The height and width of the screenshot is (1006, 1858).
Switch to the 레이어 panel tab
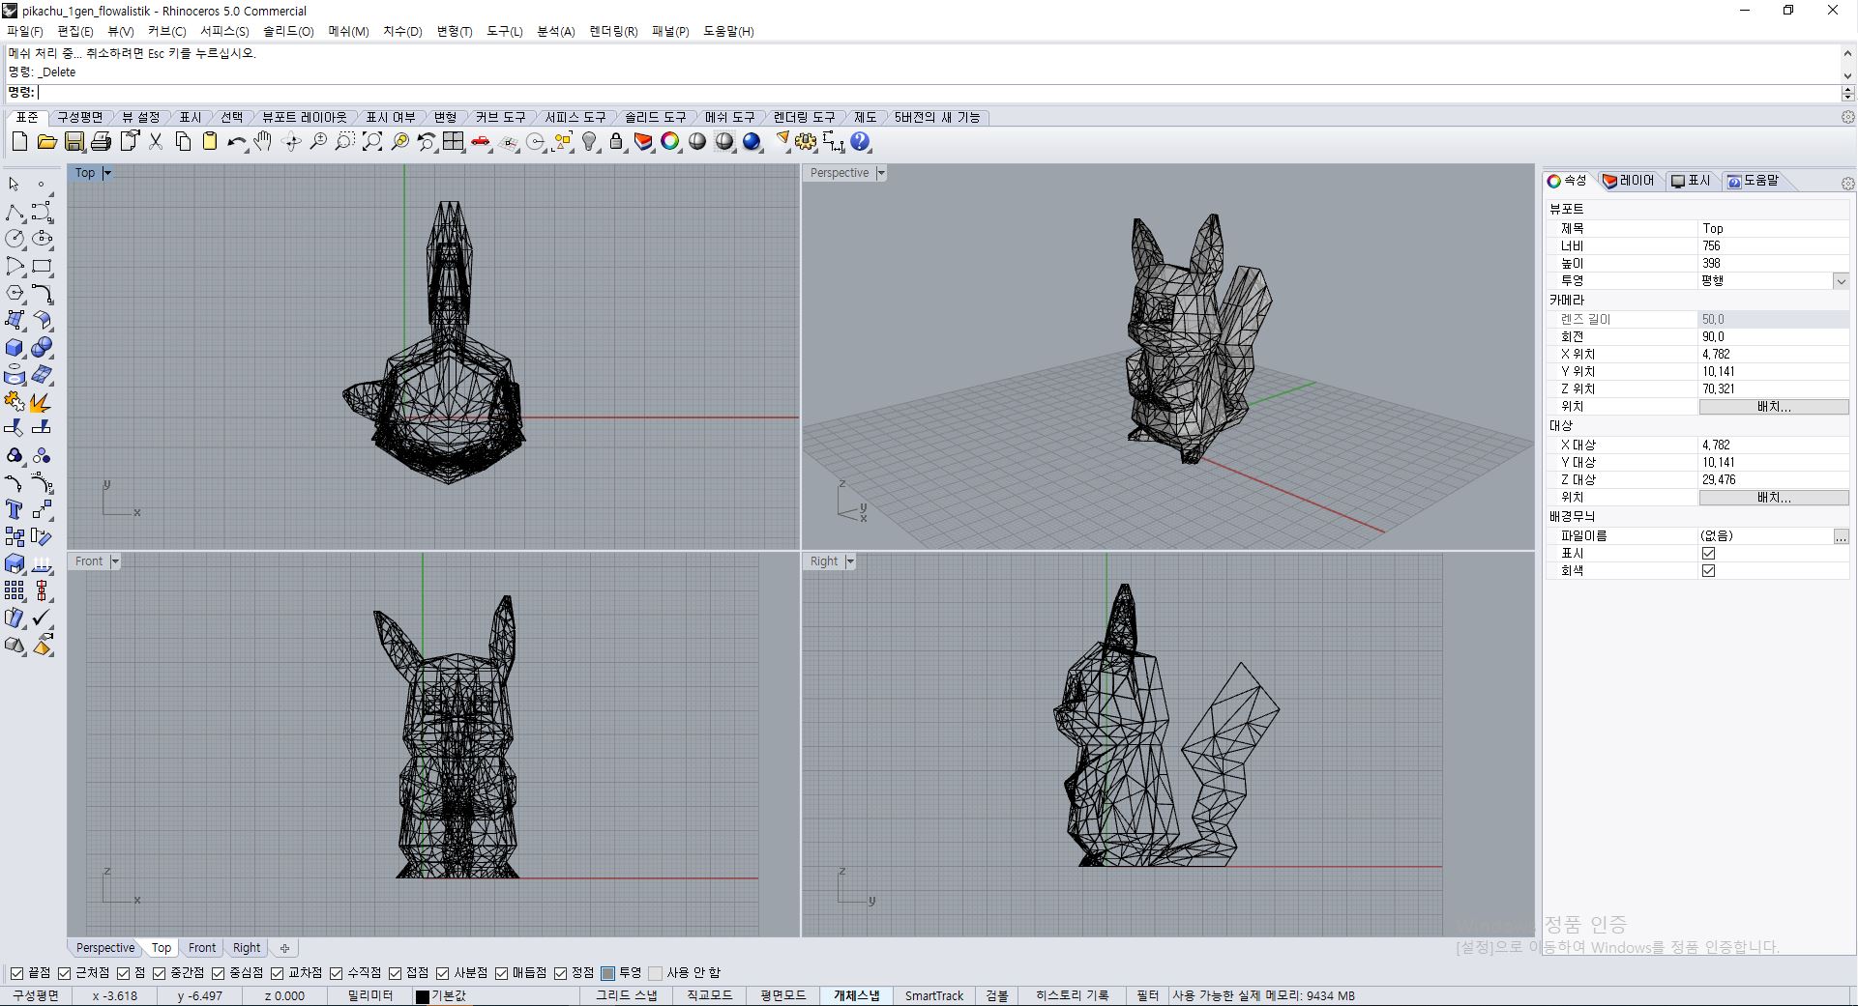pos(1630,181)
